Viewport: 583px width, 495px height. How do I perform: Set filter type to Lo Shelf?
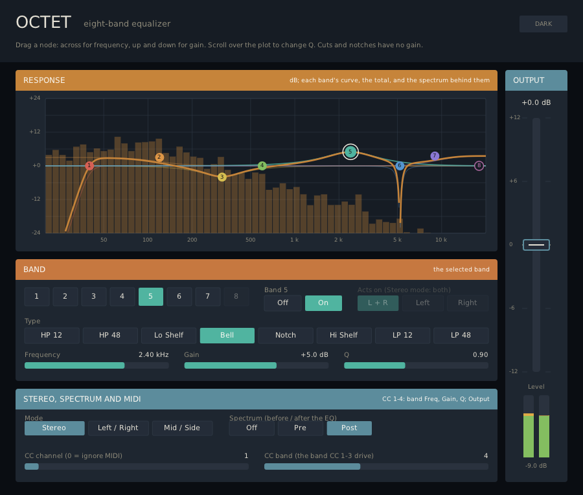click(x=169, y=335)
